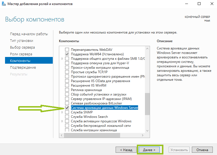This screenshot has width=217, height=155.
Task: Check Поддержка опекуна узла для Hyper-V
Action: point(67,63)
